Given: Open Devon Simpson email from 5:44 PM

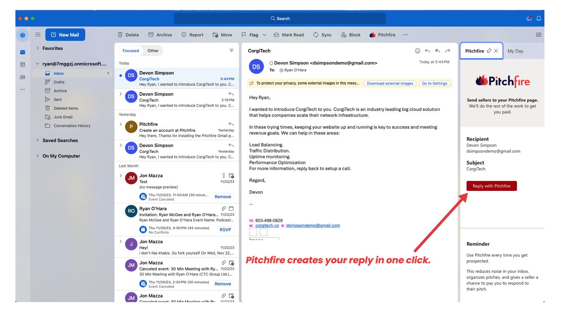Looking at the screenshot, I should click(177, 78).
